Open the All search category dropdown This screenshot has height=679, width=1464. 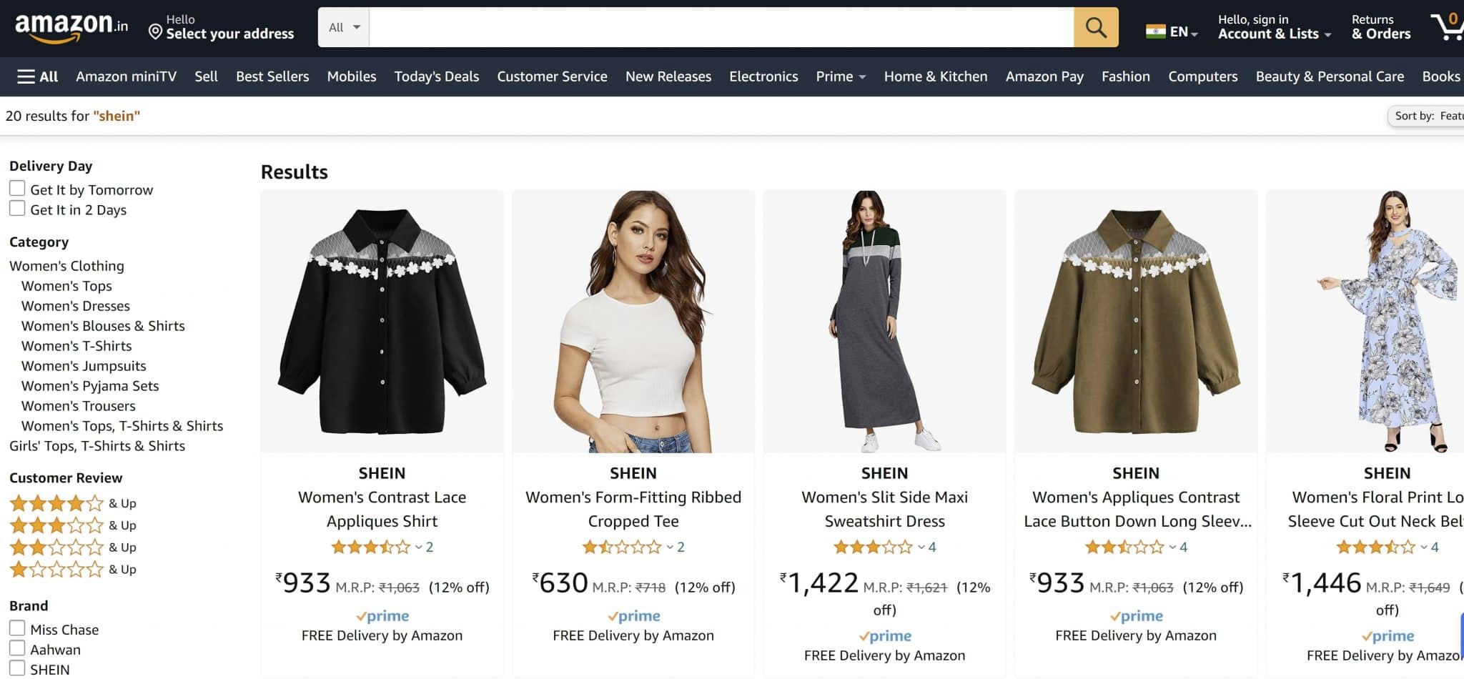pos(344,27)
